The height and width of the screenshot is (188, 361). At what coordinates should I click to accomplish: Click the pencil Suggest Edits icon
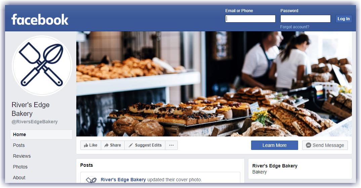coord(131,145)
